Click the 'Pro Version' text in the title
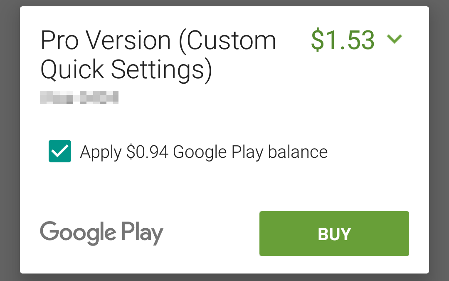This screenshot has height=281, width=449. tap(106, 40)
